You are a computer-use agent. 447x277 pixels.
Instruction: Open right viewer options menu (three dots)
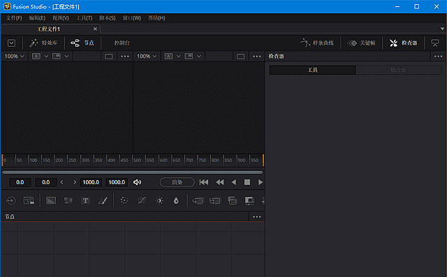tap(257, 57)
